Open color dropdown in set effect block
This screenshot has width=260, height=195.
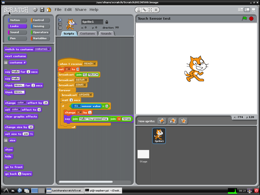pyautogui.click(x=16, y=110)
